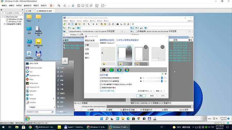The width and height of the screenshot is (232, 130).
Task: Expand Notepad submenu arrow in start menu
Action: [x=54, y=99]
